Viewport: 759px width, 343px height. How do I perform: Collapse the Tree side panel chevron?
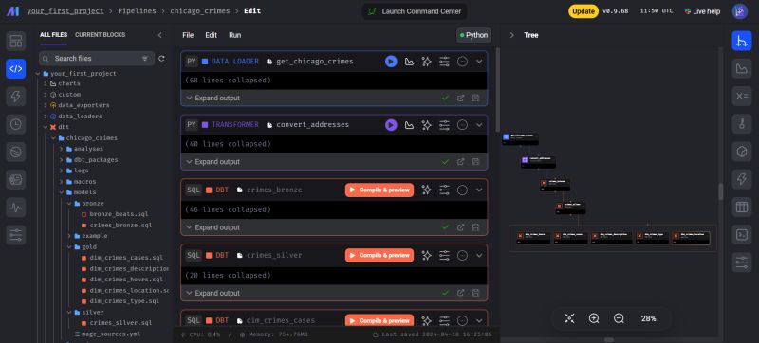tap(511, 35)
